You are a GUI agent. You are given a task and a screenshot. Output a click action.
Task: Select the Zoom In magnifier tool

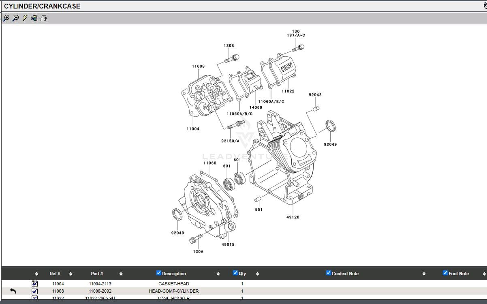[x=6, y=18]
